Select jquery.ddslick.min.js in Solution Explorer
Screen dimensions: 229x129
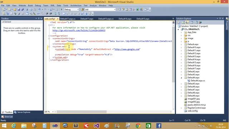click(196, 105)
